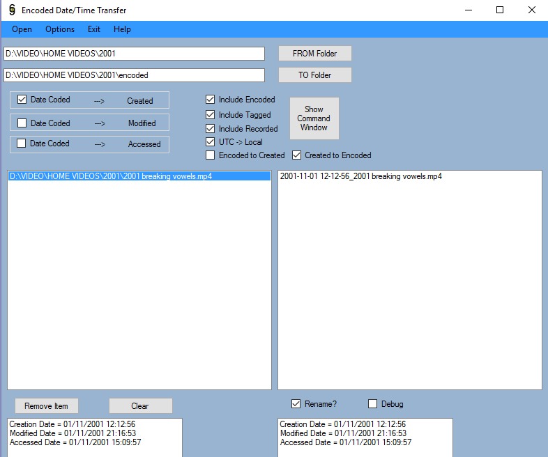548x457 pixels.
Task: Toggle the Include Tagged checkbox
Action: coord(211,115)
